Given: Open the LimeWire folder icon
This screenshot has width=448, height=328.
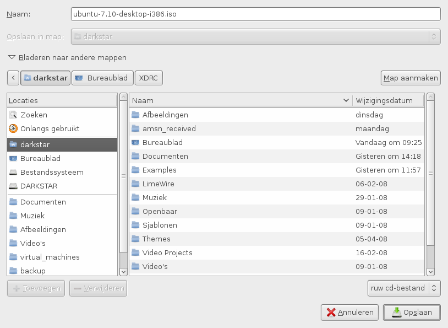Looking at the screenshot, I should [x=136, y=184].
